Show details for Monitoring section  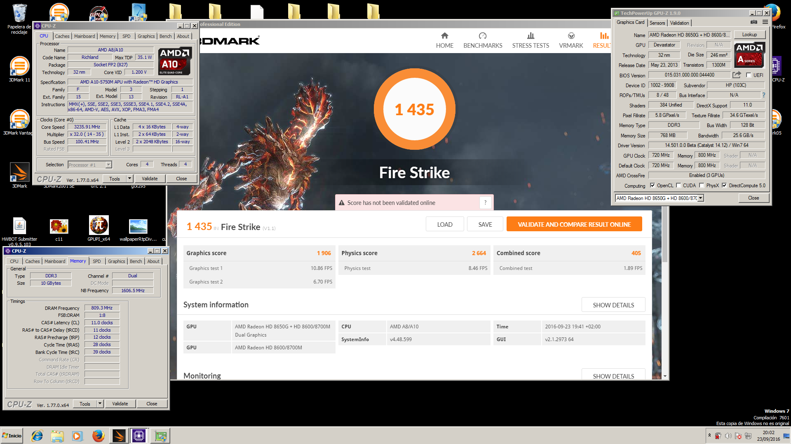[x=613, y=375]
